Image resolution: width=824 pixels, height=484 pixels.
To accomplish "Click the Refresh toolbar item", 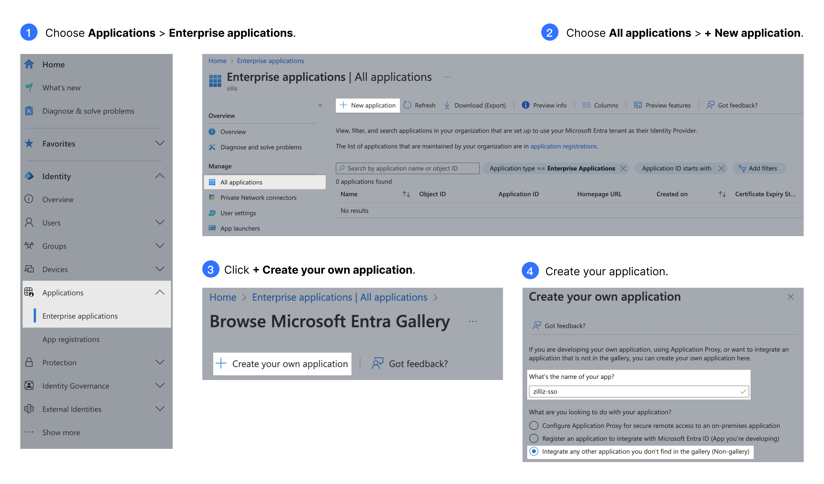I will coord(419,105).
